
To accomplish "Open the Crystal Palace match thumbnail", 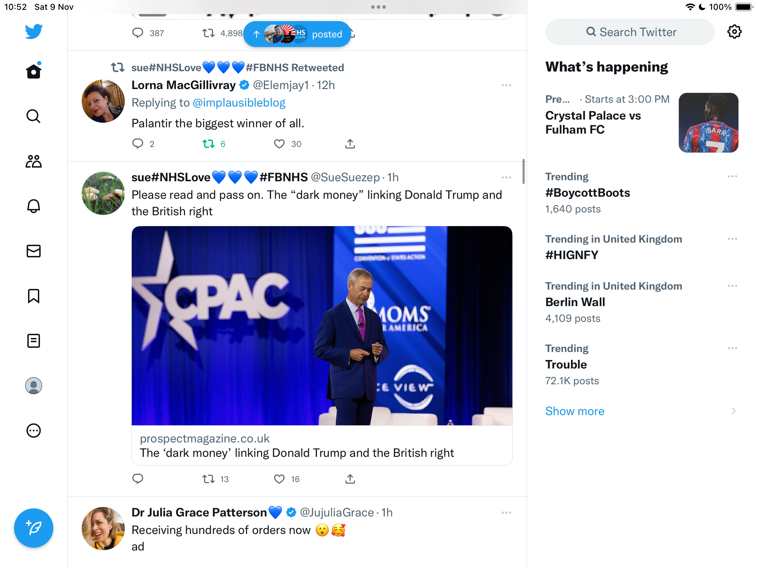I will point(709,122).
